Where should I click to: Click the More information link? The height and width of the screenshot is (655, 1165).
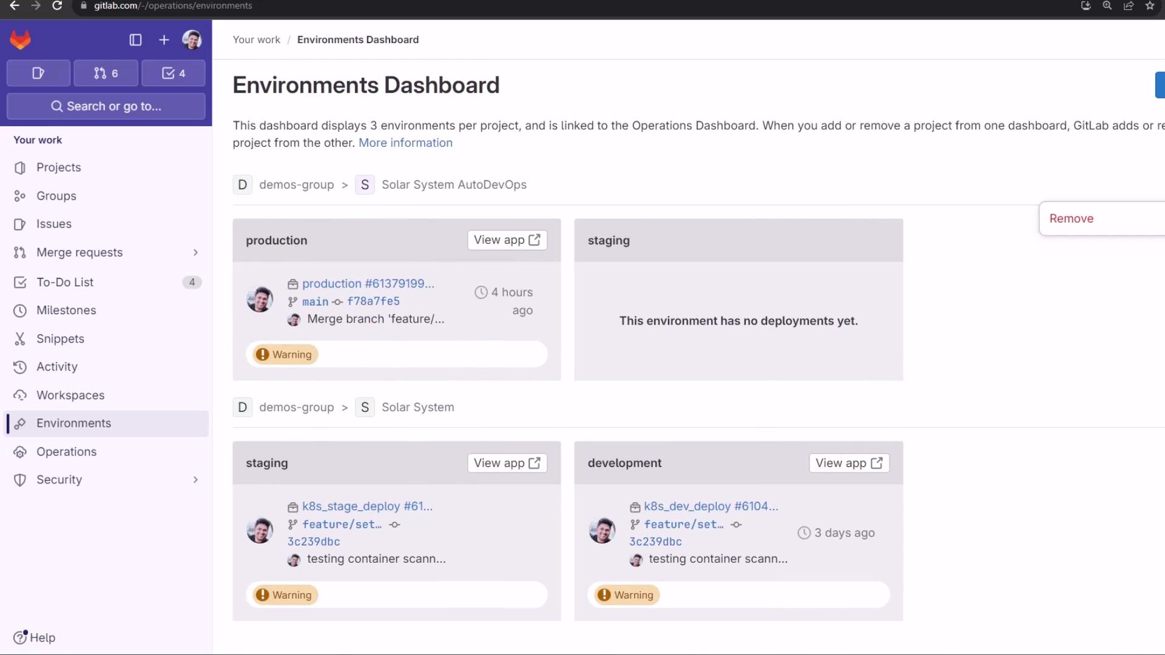pyautogui.click(x=405, y=143)
